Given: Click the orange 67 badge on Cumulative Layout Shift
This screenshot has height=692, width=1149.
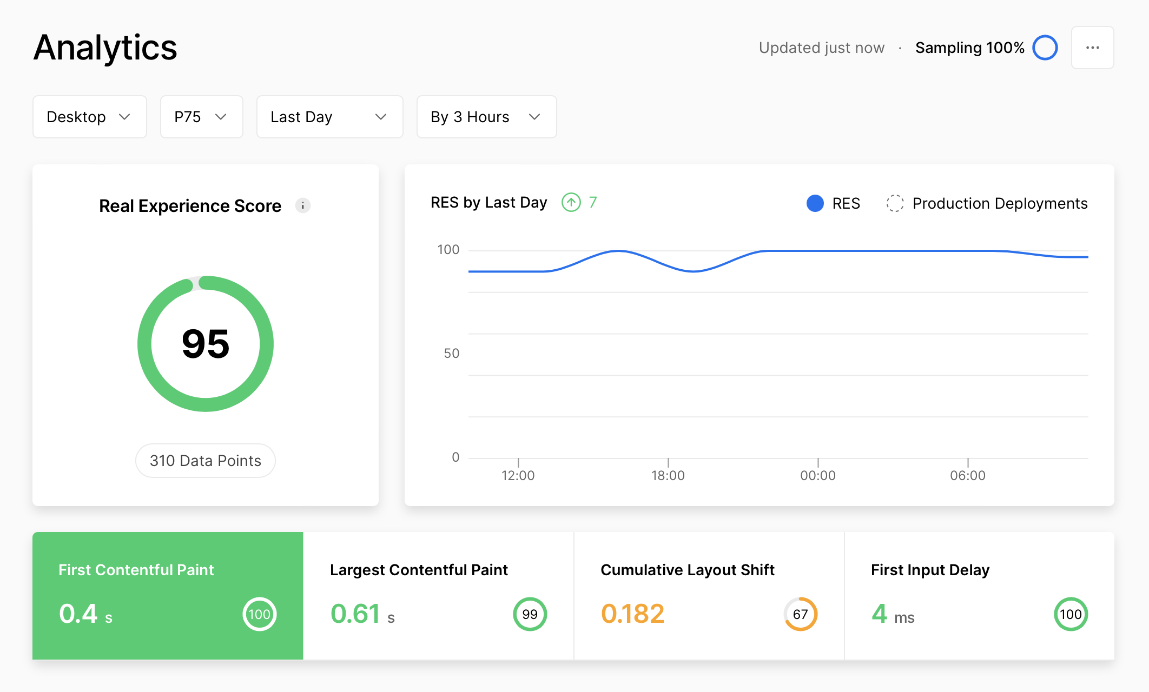Looking at the screenshot, I should pos(800,614).
